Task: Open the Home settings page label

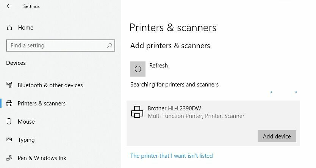Action: pos(26,28)
